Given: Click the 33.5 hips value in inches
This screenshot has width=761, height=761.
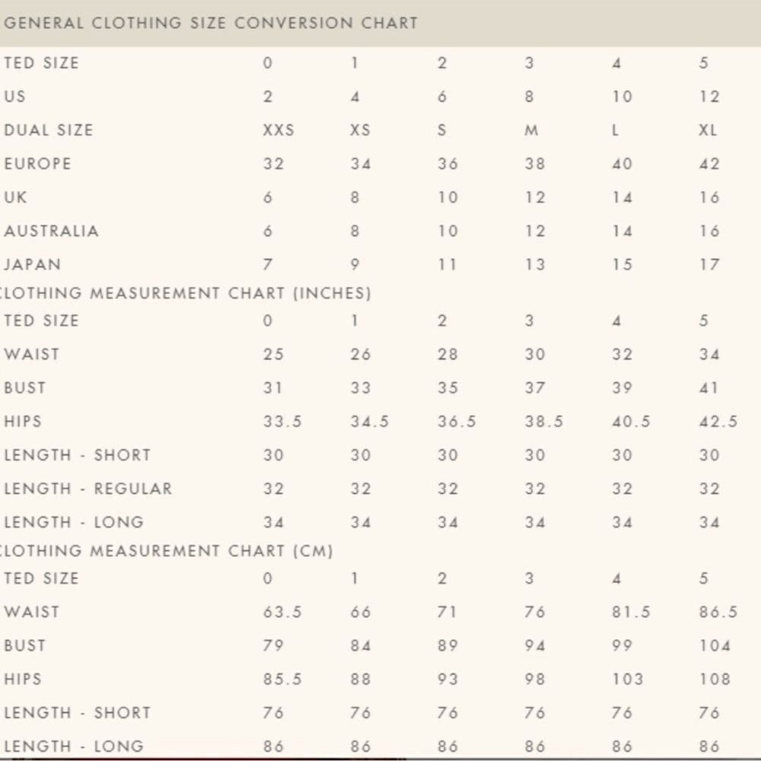Looking at the screenshot, I should coord(282,422).
